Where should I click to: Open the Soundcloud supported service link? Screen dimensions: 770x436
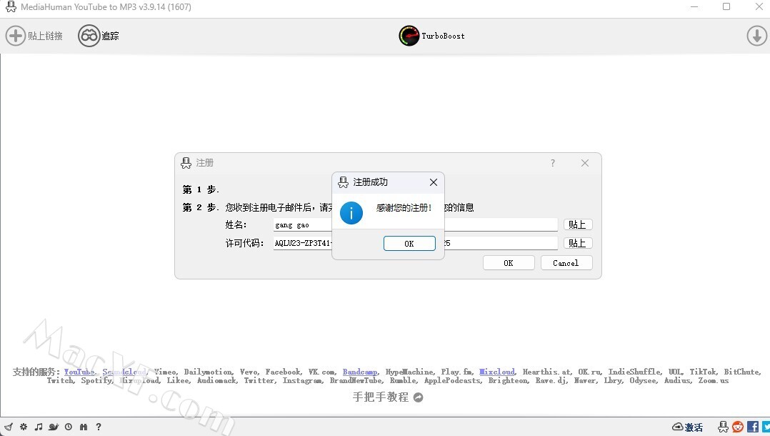(x=125, y=372)
